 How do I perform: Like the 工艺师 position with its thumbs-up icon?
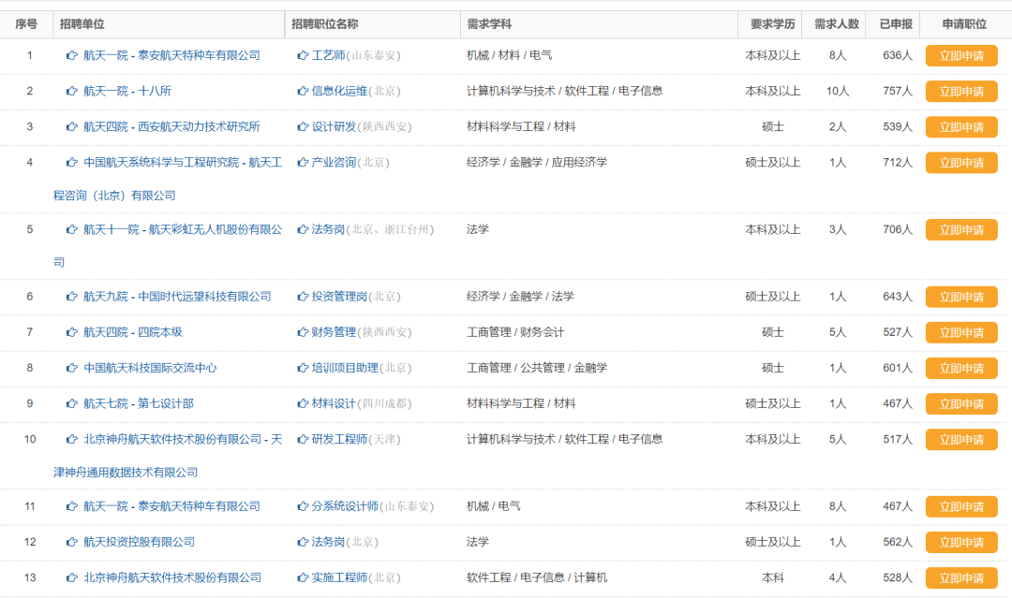pos(302,55)
